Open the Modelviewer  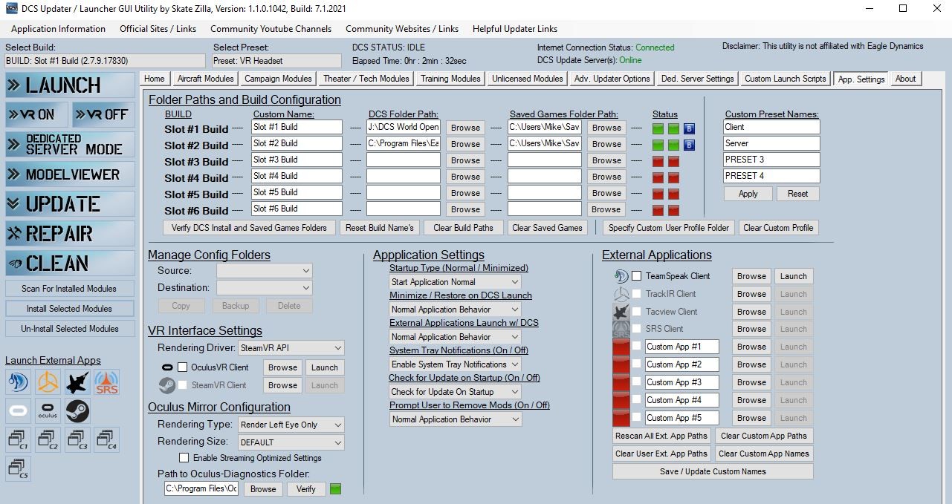coord(70,174)
